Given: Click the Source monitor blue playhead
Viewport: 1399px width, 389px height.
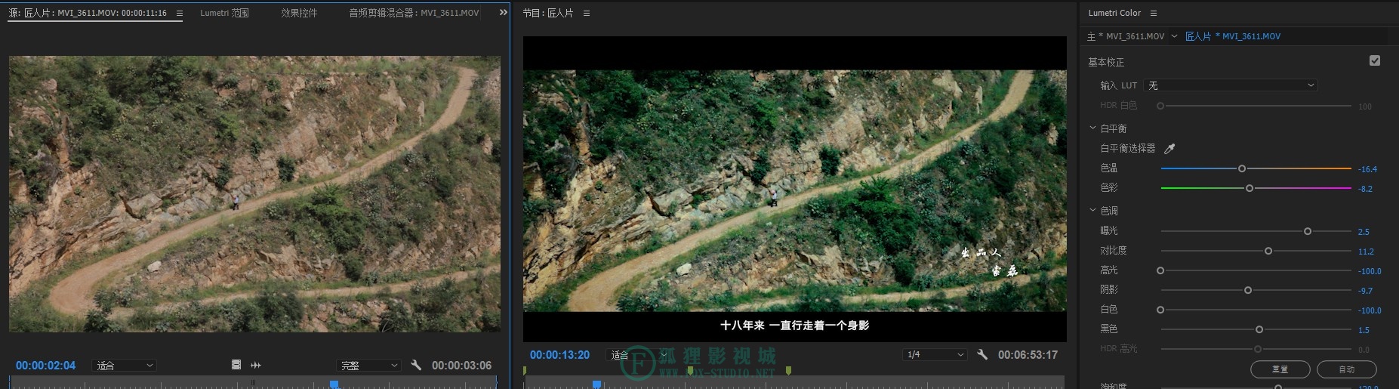Looking at the screenshot, I should coord(334,384).
